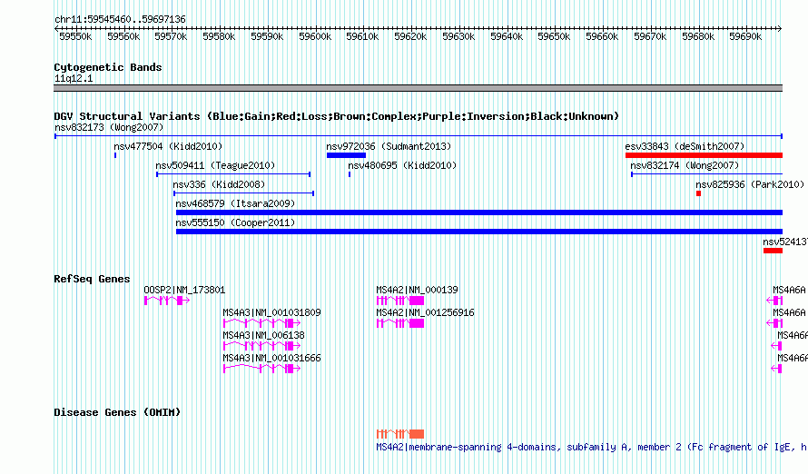Click the OOSP2 NM_173801 gene glyph
This screenshot has width=808, height=474.
pyautogui.click(x=167, y=301)
